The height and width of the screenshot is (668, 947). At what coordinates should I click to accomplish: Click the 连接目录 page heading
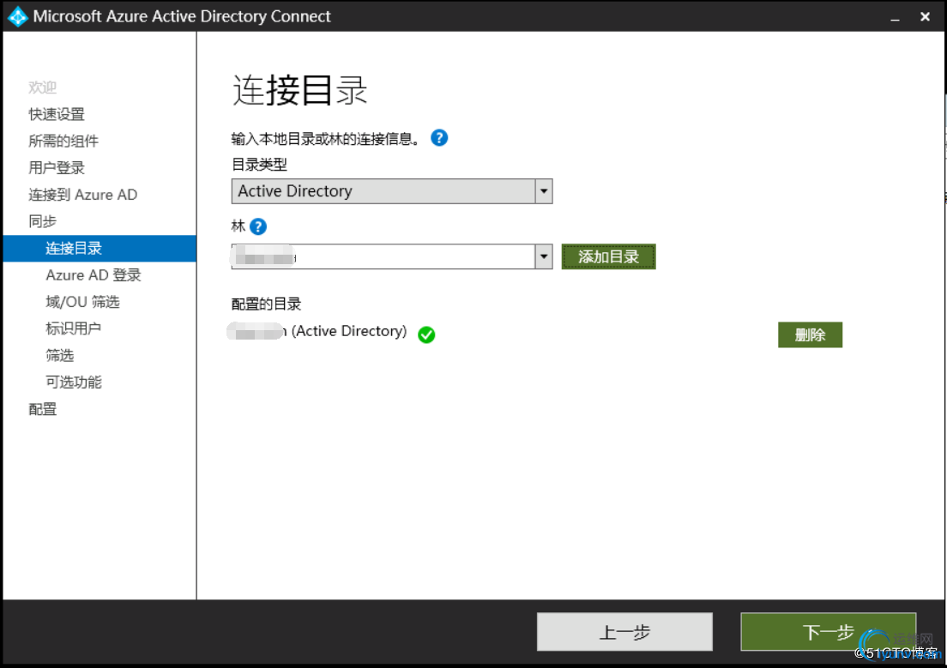pos(300,91)
